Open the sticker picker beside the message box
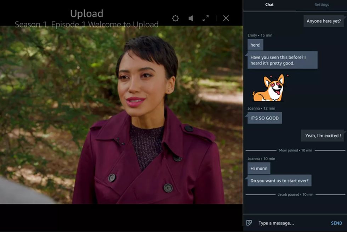347x232 pixels. 249,223
